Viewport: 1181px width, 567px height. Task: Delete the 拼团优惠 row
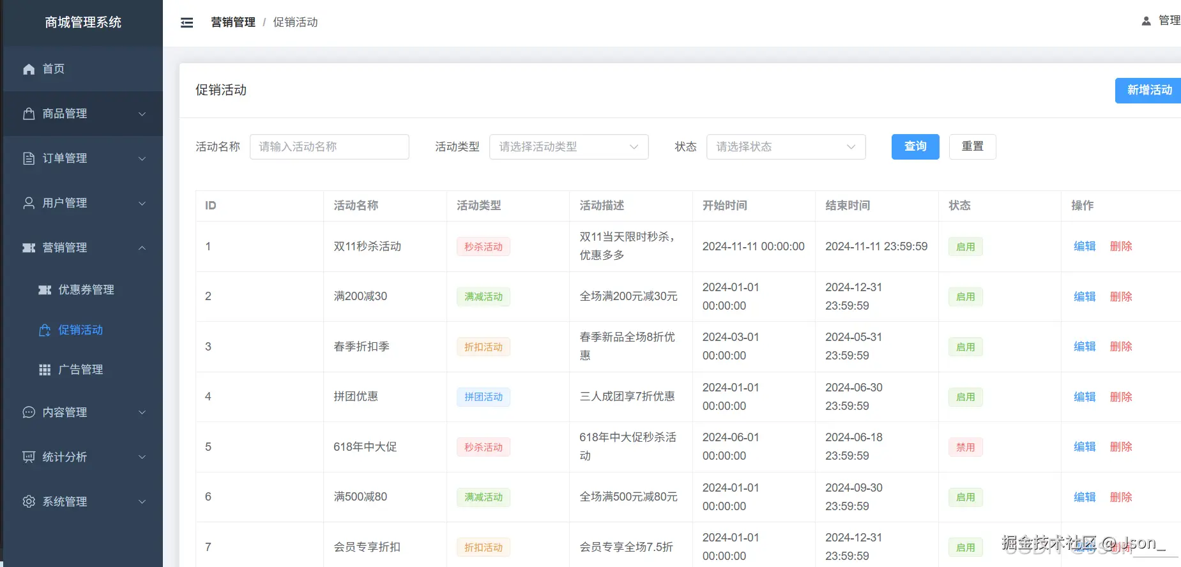[x=1121, y=397]
